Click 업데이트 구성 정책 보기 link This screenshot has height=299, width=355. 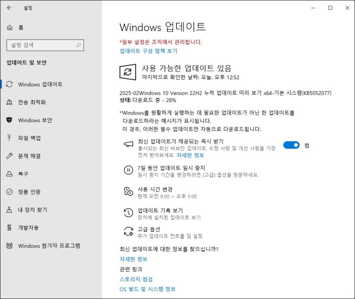click(148, 51)
